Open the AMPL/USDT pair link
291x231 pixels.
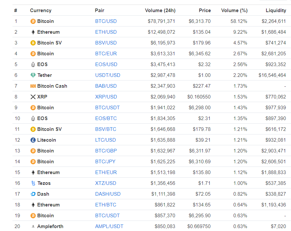pos(109,226)
